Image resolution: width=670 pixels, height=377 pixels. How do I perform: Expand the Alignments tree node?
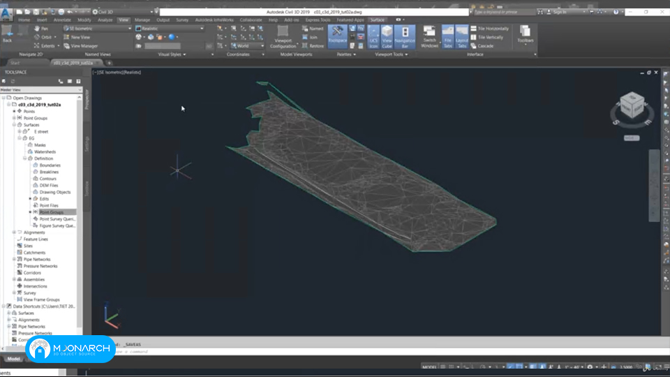pos(14,232)
